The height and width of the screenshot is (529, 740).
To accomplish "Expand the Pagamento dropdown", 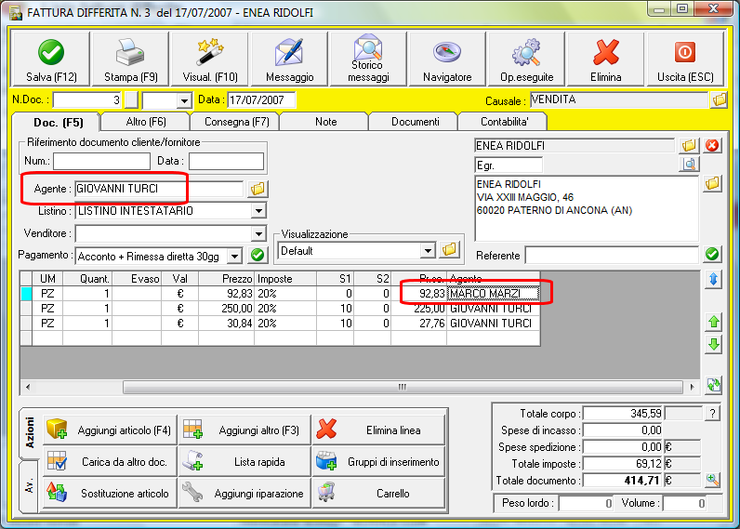I will (234, 256).
